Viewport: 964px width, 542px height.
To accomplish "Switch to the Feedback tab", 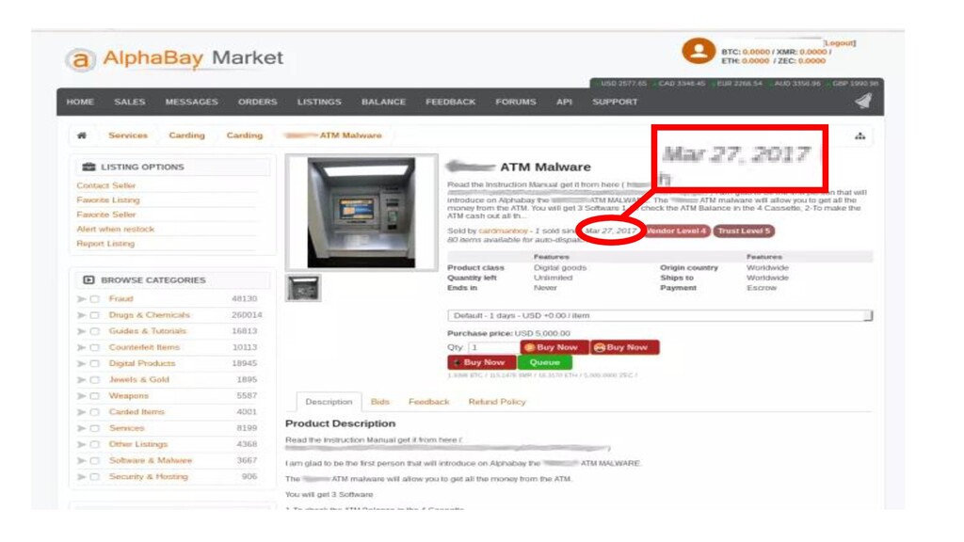I will [429, 402].
